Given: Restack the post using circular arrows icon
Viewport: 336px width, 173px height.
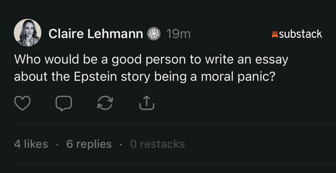Looking at the screenshot, I should [x=105, y=103].
